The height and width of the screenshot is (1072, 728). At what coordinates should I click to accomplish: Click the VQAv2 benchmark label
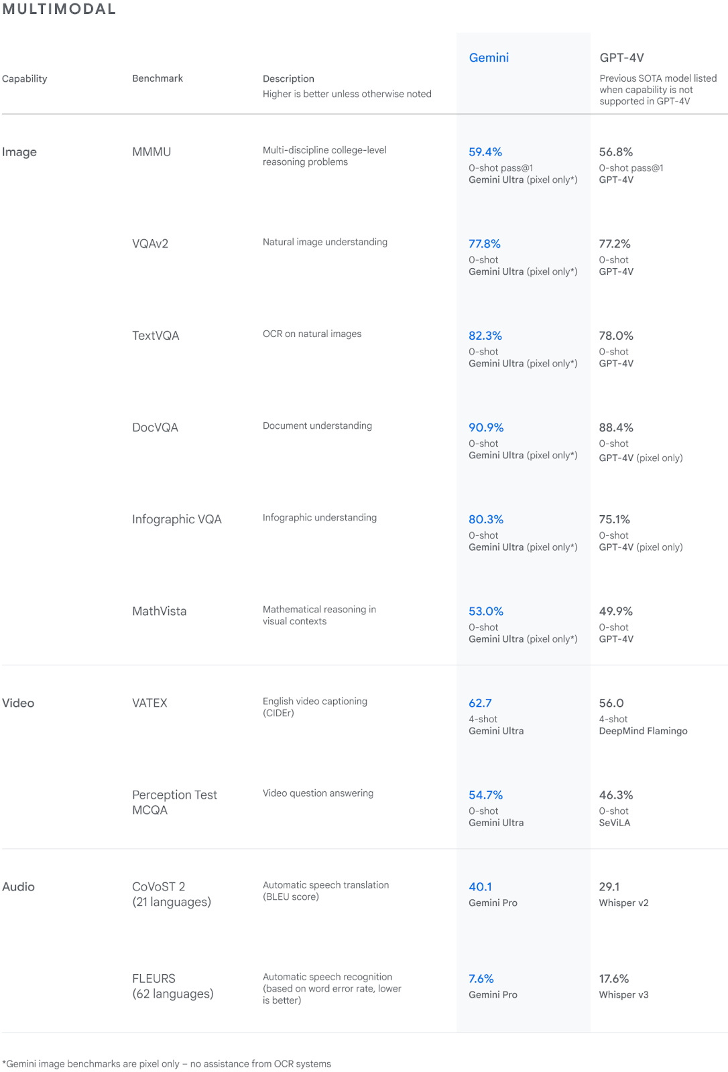(x=150, y=244)
